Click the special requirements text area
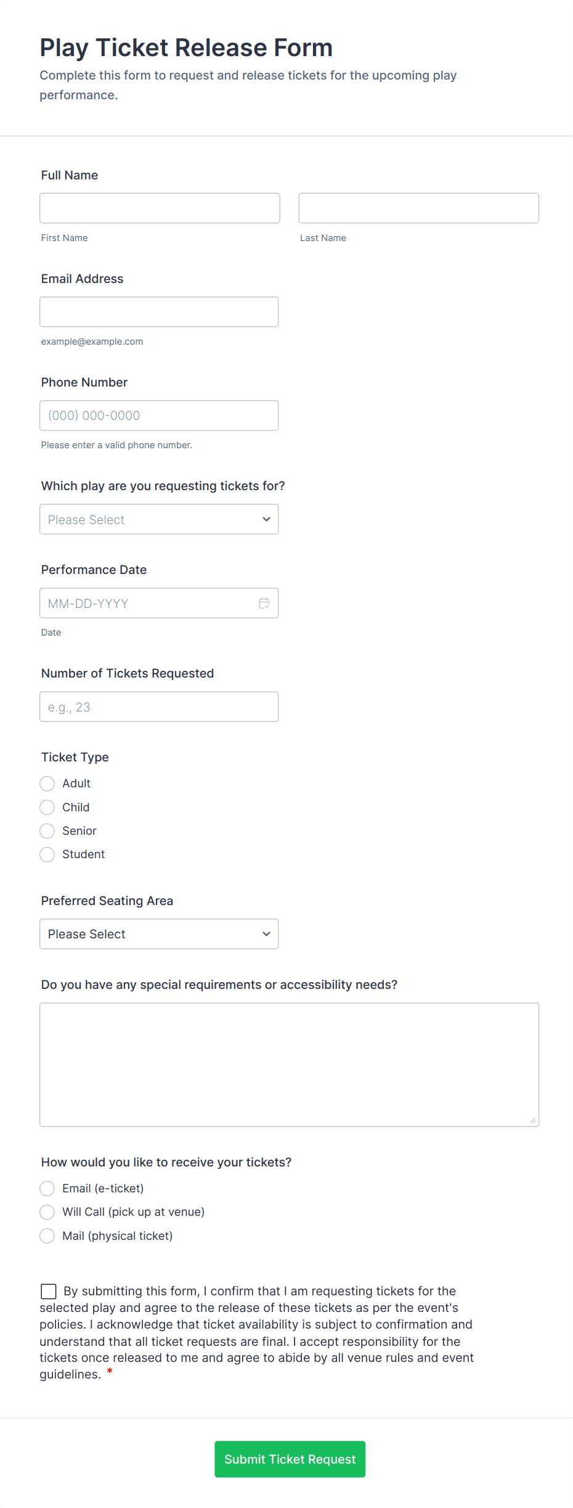The image size is (573, 1508). click(x=289, y=1065)
